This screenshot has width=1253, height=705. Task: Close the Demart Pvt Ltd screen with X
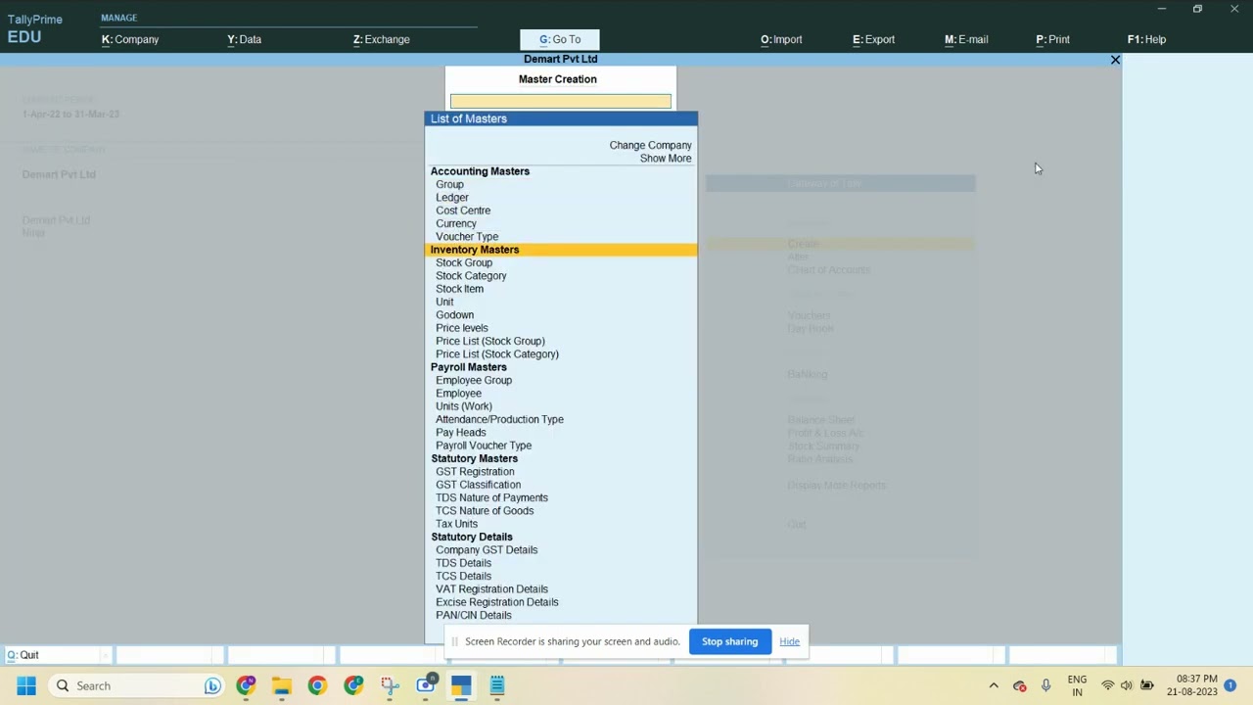tap(1115, 60)
